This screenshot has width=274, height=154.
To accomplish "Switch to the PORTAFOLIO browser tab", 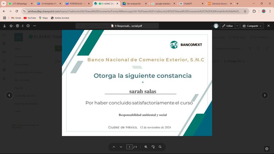I will 77,3.
